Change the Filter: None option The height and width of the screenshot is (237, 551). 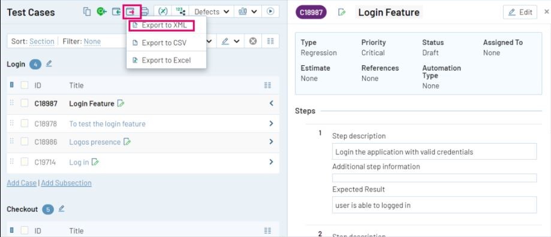[x=92, y=41]
